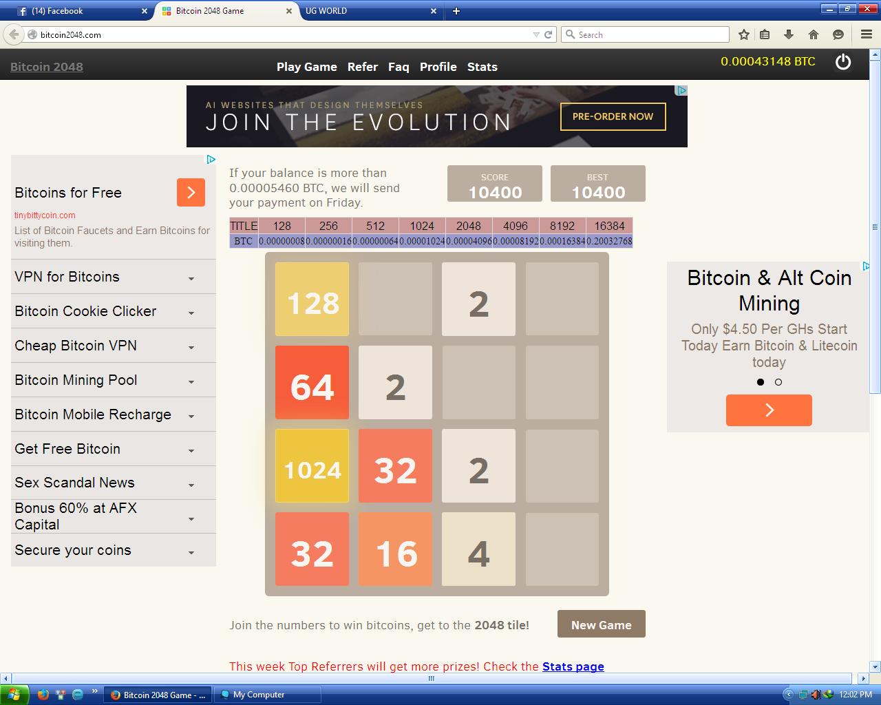Close the Bitcoin 2048 Game tab
Screen dimensions: 881x705
coord(290,11)
